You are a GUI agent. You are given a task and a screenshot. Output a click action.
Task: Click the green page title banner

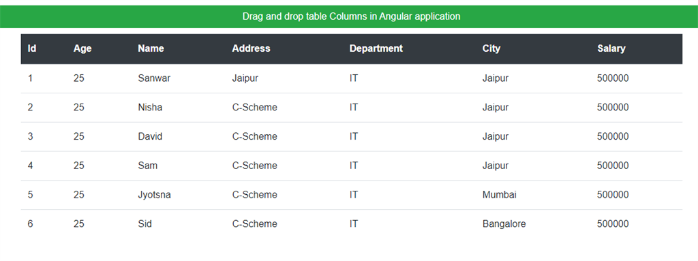(x=349, y=16)
